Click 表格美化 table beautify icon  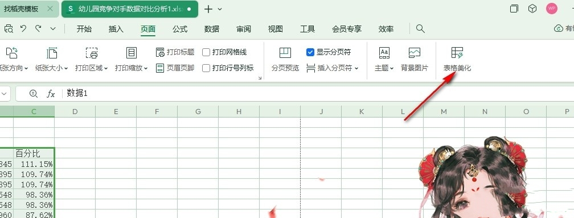pos(457,53)
